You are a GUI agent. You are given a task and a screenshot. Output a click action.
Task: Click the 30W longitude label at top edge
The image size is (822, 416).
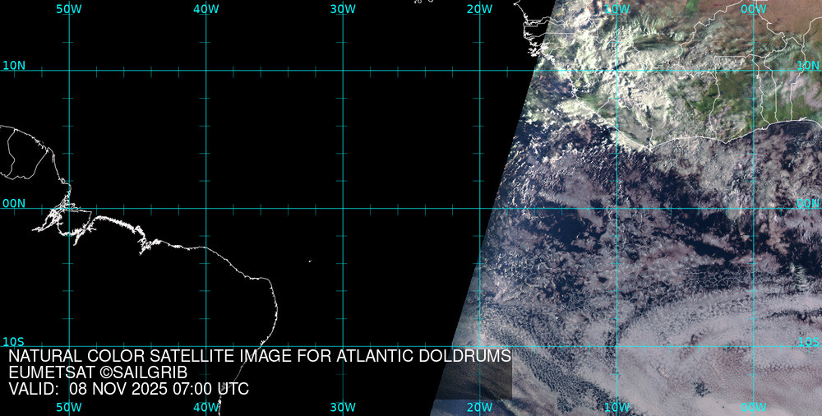tap(342, 9)
